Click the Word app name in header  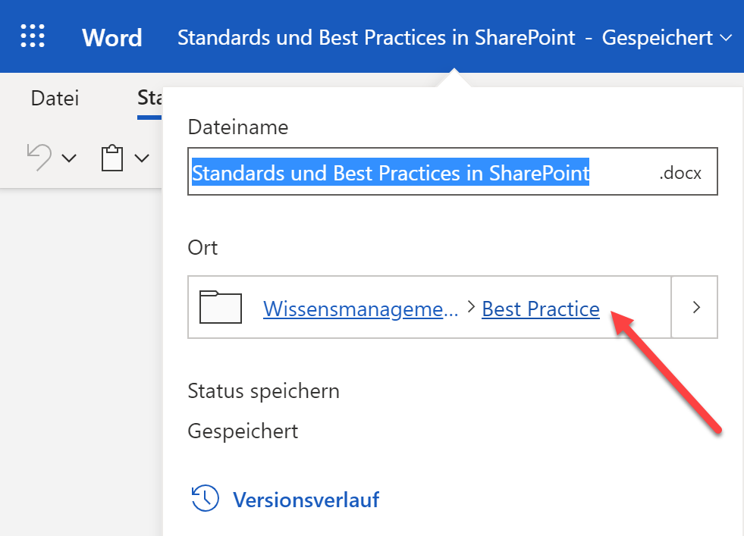click(x=112, y=37)
